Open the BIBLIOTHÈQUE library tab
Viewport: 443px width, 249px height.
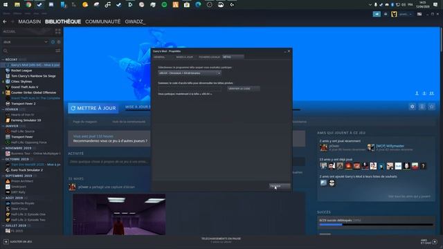pyautogui.click(x=63, y=21)
